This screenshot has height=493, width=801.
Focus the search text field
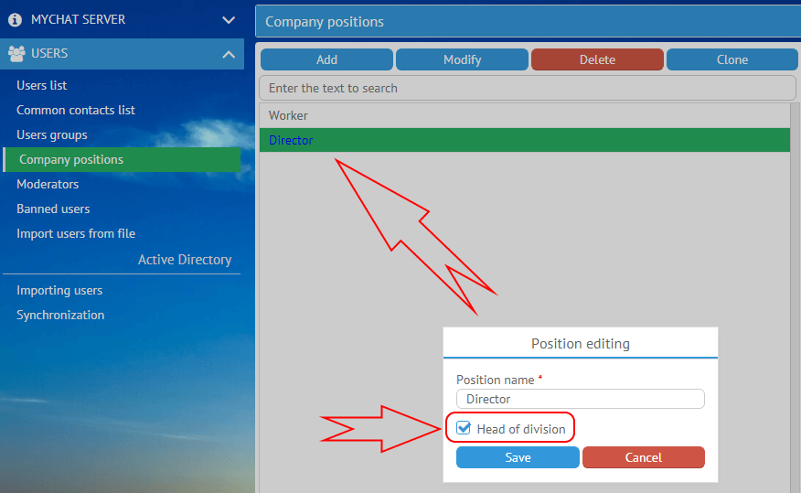click(x=528, y=88)
